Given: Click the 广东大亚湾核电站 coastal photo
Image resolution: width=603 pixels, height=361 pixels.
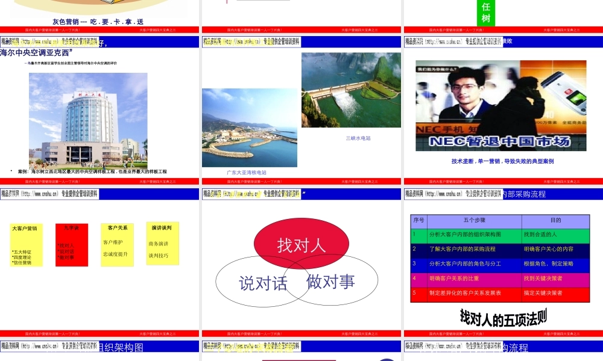Looking at the screenshot, I should click(x=250, y=128).
